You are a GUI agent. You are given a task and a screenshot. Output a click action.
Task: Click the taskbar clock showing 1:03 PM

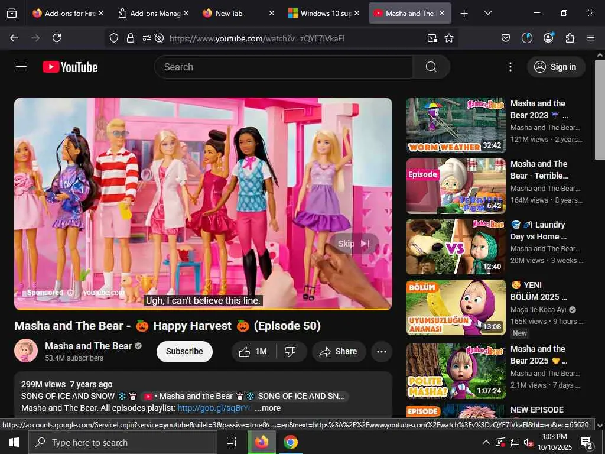(x=555, y=442)
